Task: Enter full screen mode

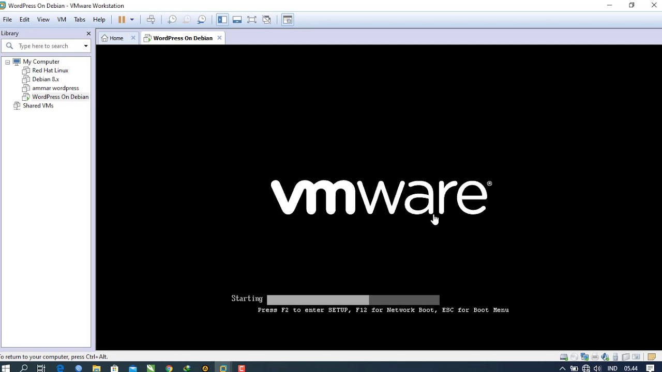Action: pyautogui.click(x=252, y=20)
